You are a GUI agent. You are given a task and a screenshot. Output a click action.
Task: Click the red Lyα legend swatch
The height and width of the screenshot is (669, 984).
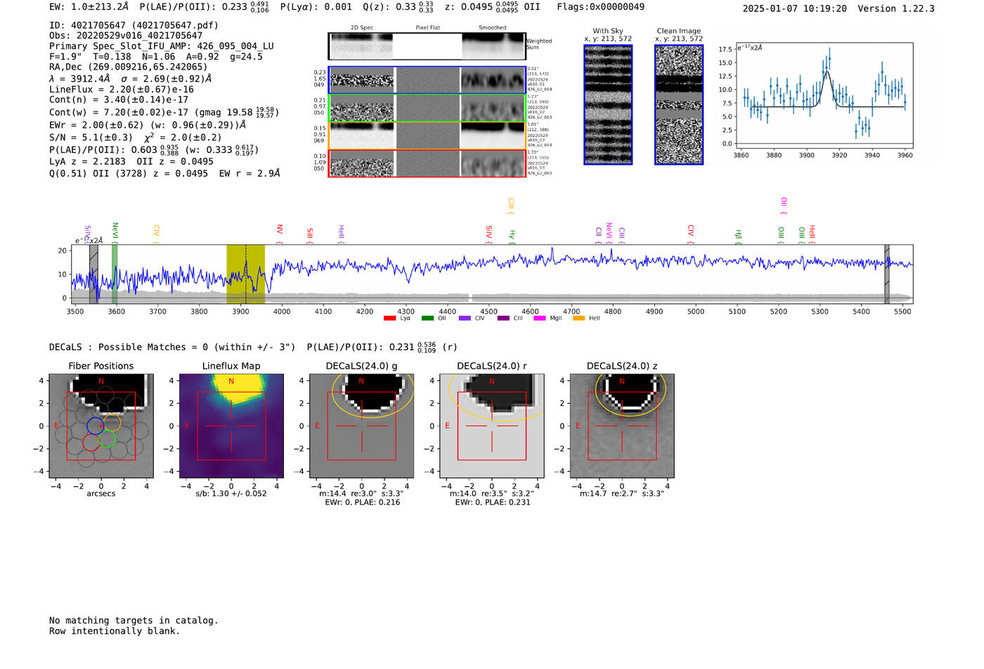(389, 319)
